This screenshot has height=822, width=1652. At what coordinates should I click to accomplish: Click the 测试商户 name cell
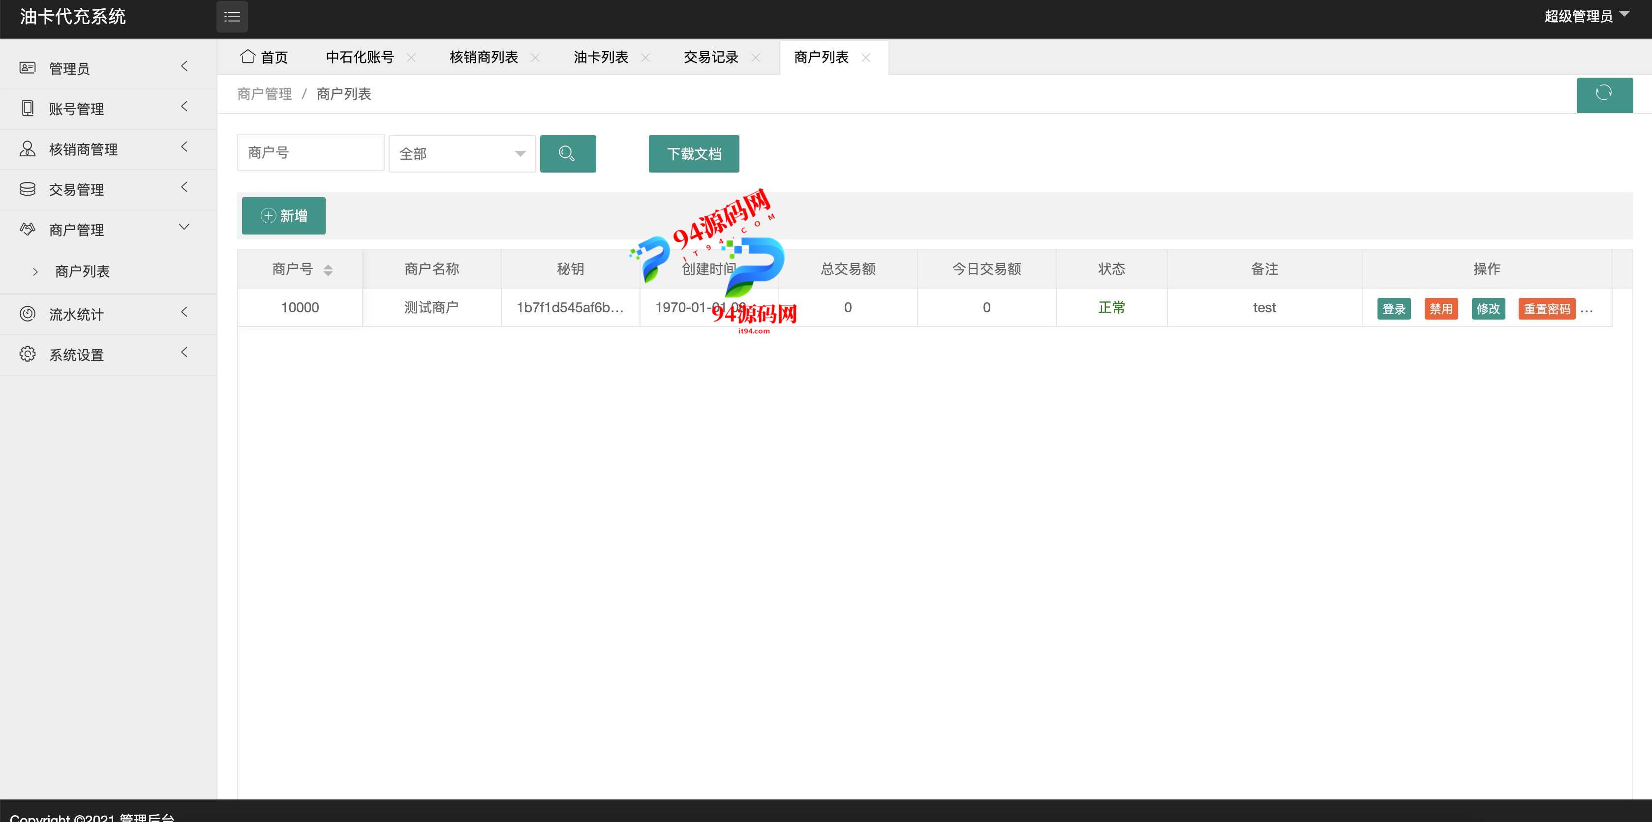431,308
